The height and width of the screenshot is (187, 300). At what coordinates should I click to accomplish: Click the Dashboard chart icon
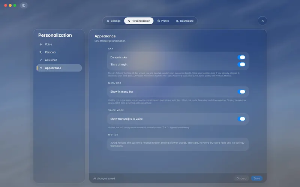point(177,21)
